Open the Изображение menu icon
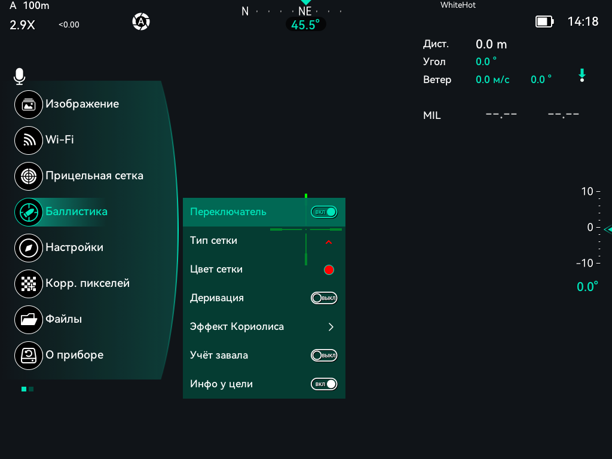612x459 pixels. coord(29,104)
